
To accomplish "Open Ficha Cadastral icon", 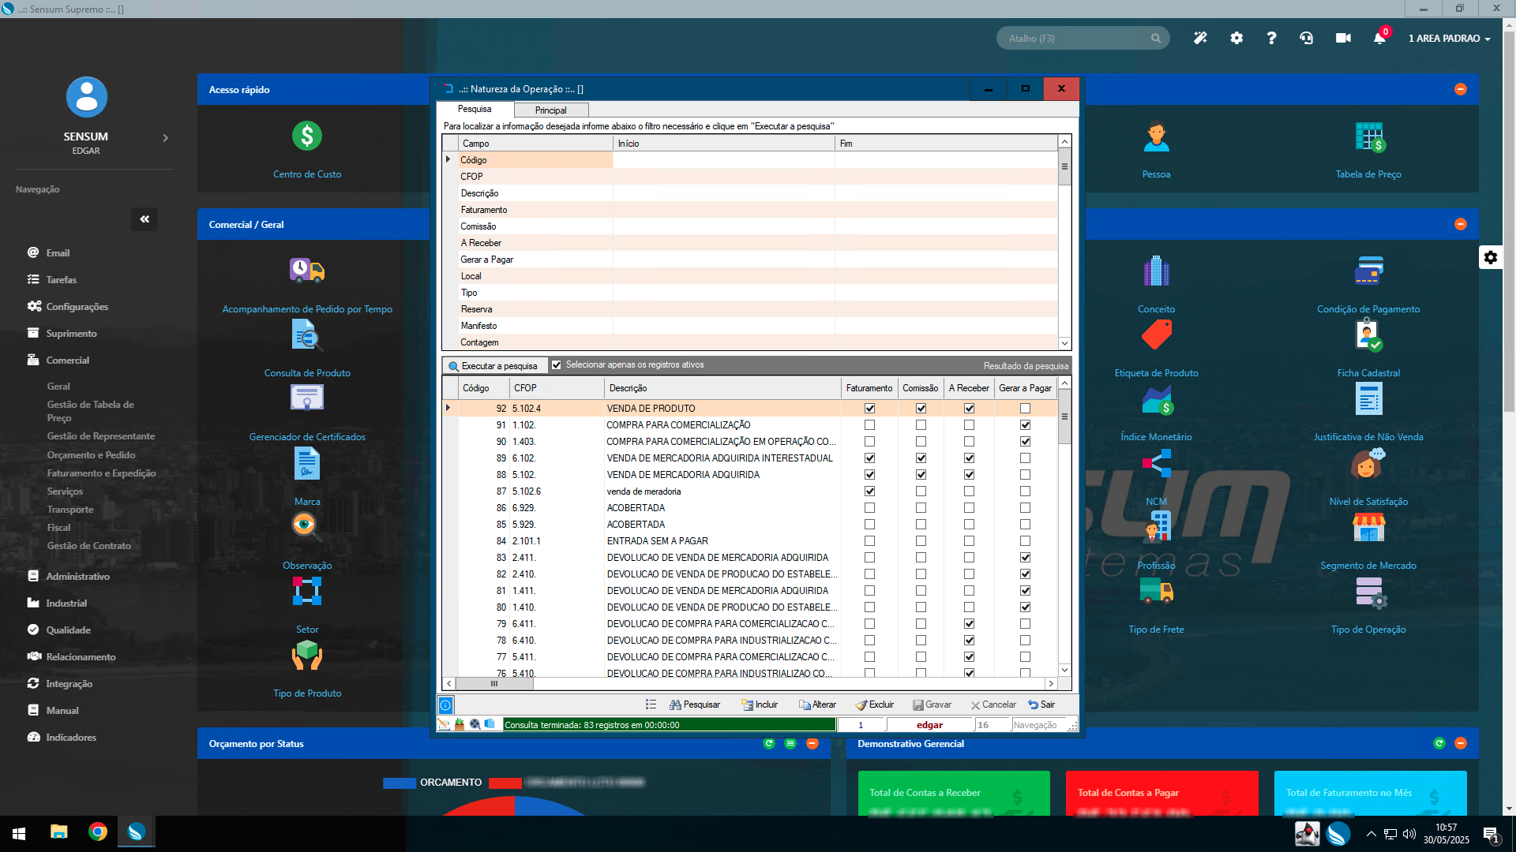I will (1369, 335).
